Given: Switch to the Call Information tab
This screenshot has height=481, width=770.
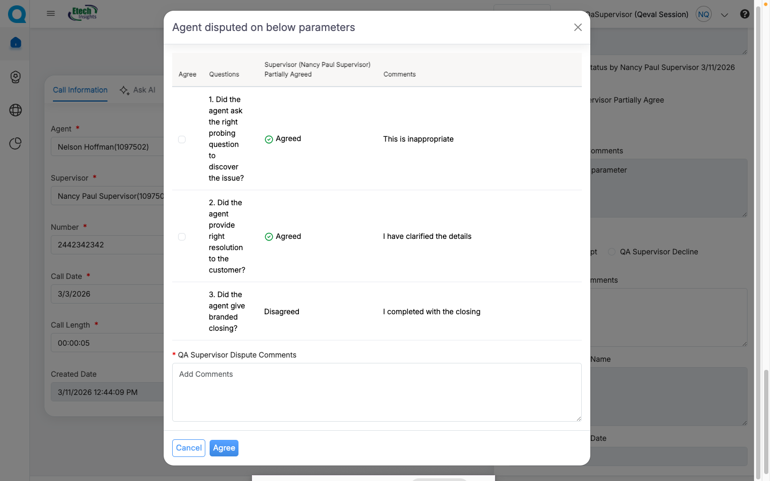Looking at the screenshot, I should (x=80, y=90).
